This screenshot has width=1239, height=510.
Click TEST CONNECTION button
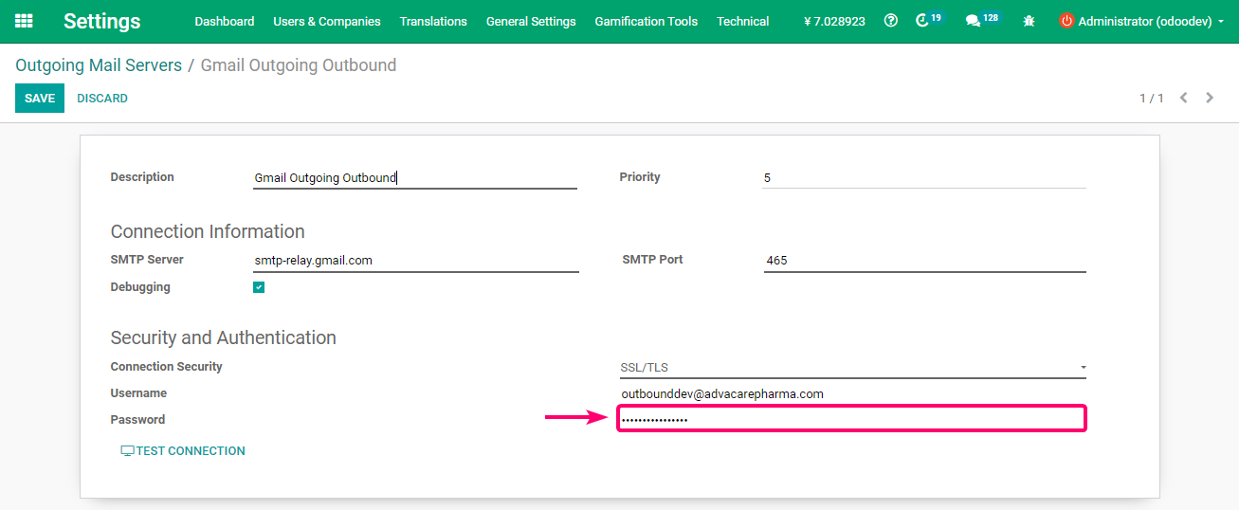tap(183, 451)
